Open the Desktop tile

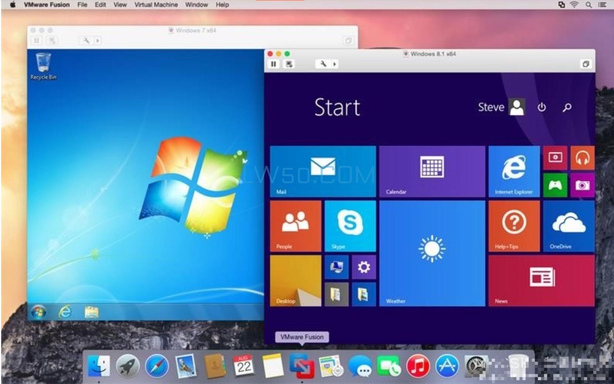point(295,281)
